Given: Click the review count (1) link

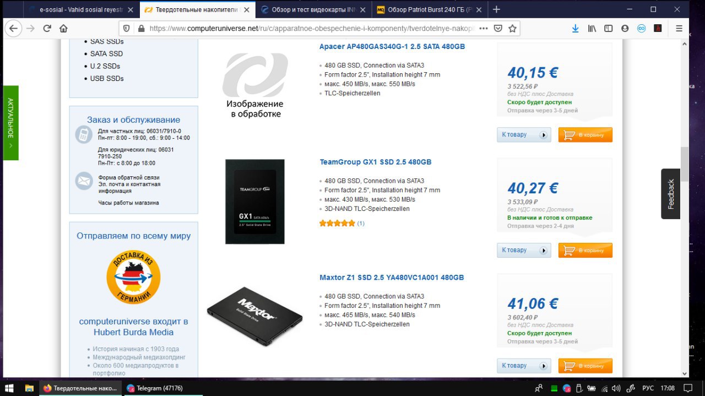Looking at the screenshot, I should click(361, 224).
